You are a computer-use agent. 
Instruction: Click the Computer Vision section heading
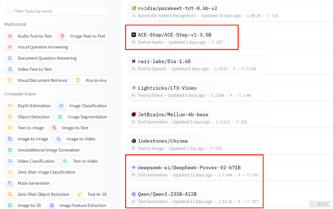[20, 94]
